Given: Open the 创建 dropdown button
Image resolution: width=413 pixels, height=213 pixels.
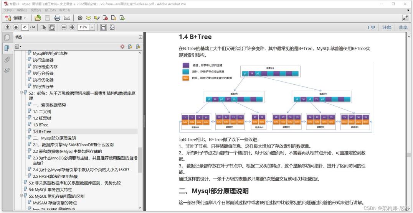Looking at the screenshot, I should 16,18.
